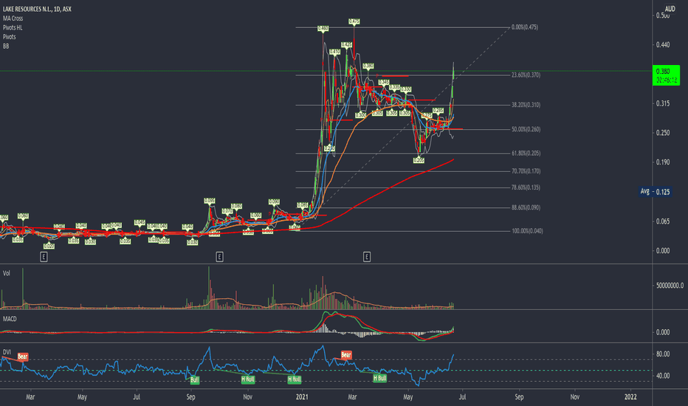Select the BB indicator legend
This screenshot has height=406, width=688.
(6, 46)
